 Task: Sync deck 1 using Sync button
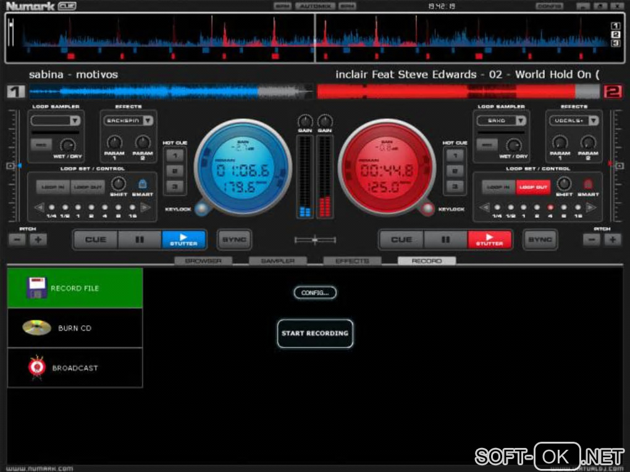(234, 239)
